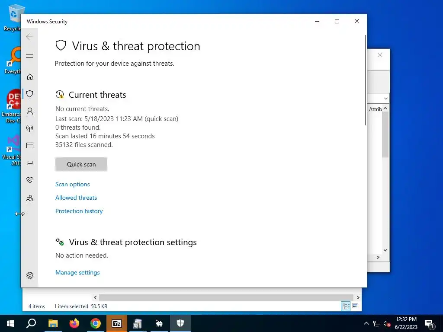Open taskbar Search

tap(31, 323)
